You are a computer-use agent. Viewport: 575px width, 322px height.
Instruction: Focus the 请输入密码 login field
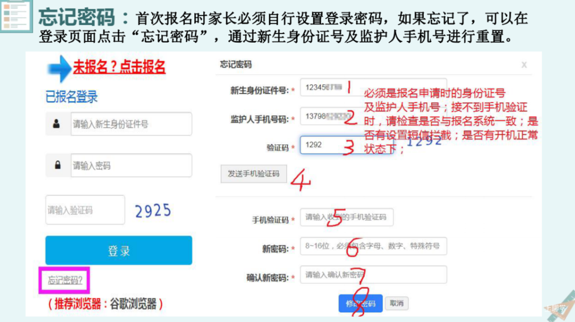pos(131,165)
